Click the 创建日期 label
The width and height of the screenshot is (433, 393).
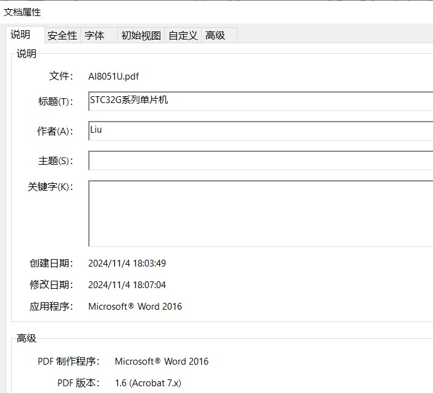pyautogui.click(x=51, y=263)
